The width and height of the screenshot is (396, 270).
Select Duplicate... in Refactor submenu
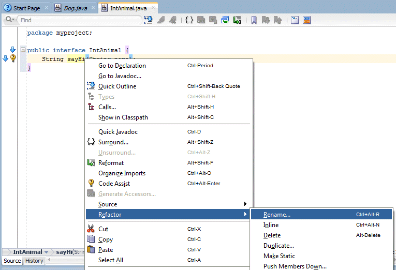(321, 246)
